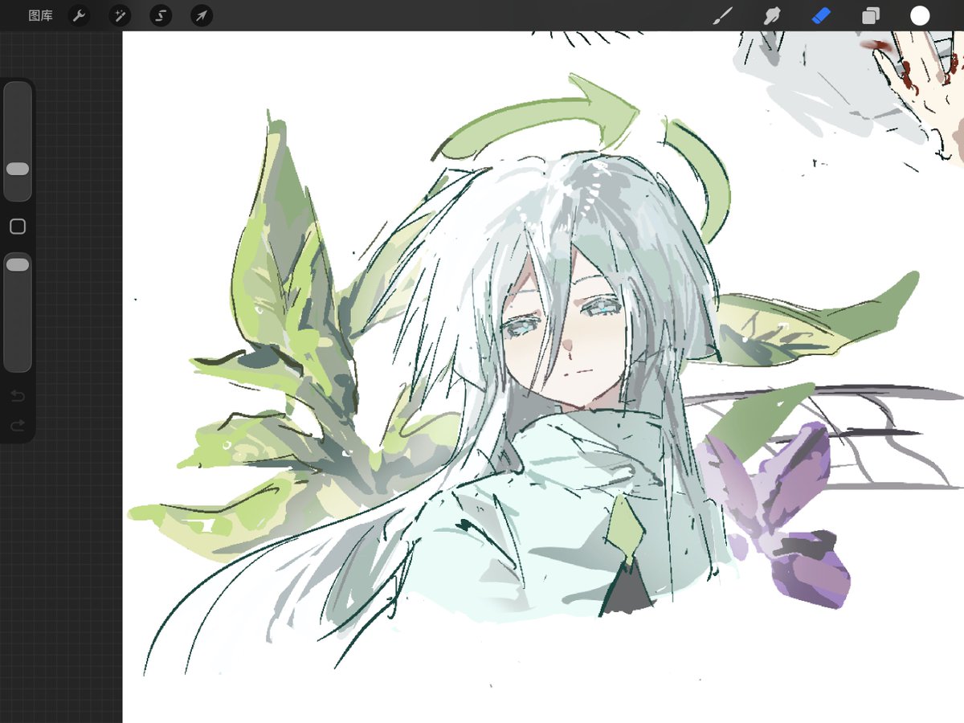Select the Eraser tool

[821, 15]
